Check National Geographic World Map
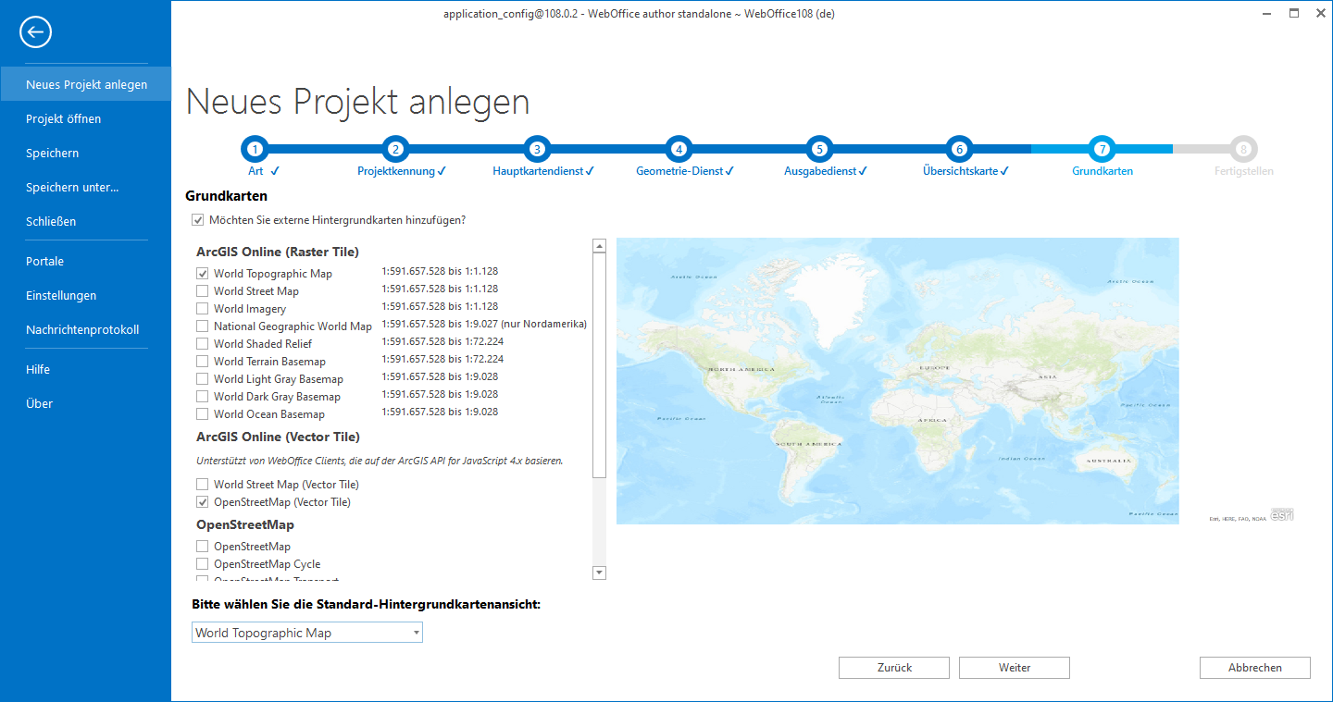This screenshot has width=1333, height=702. click(x=203, y=326)
